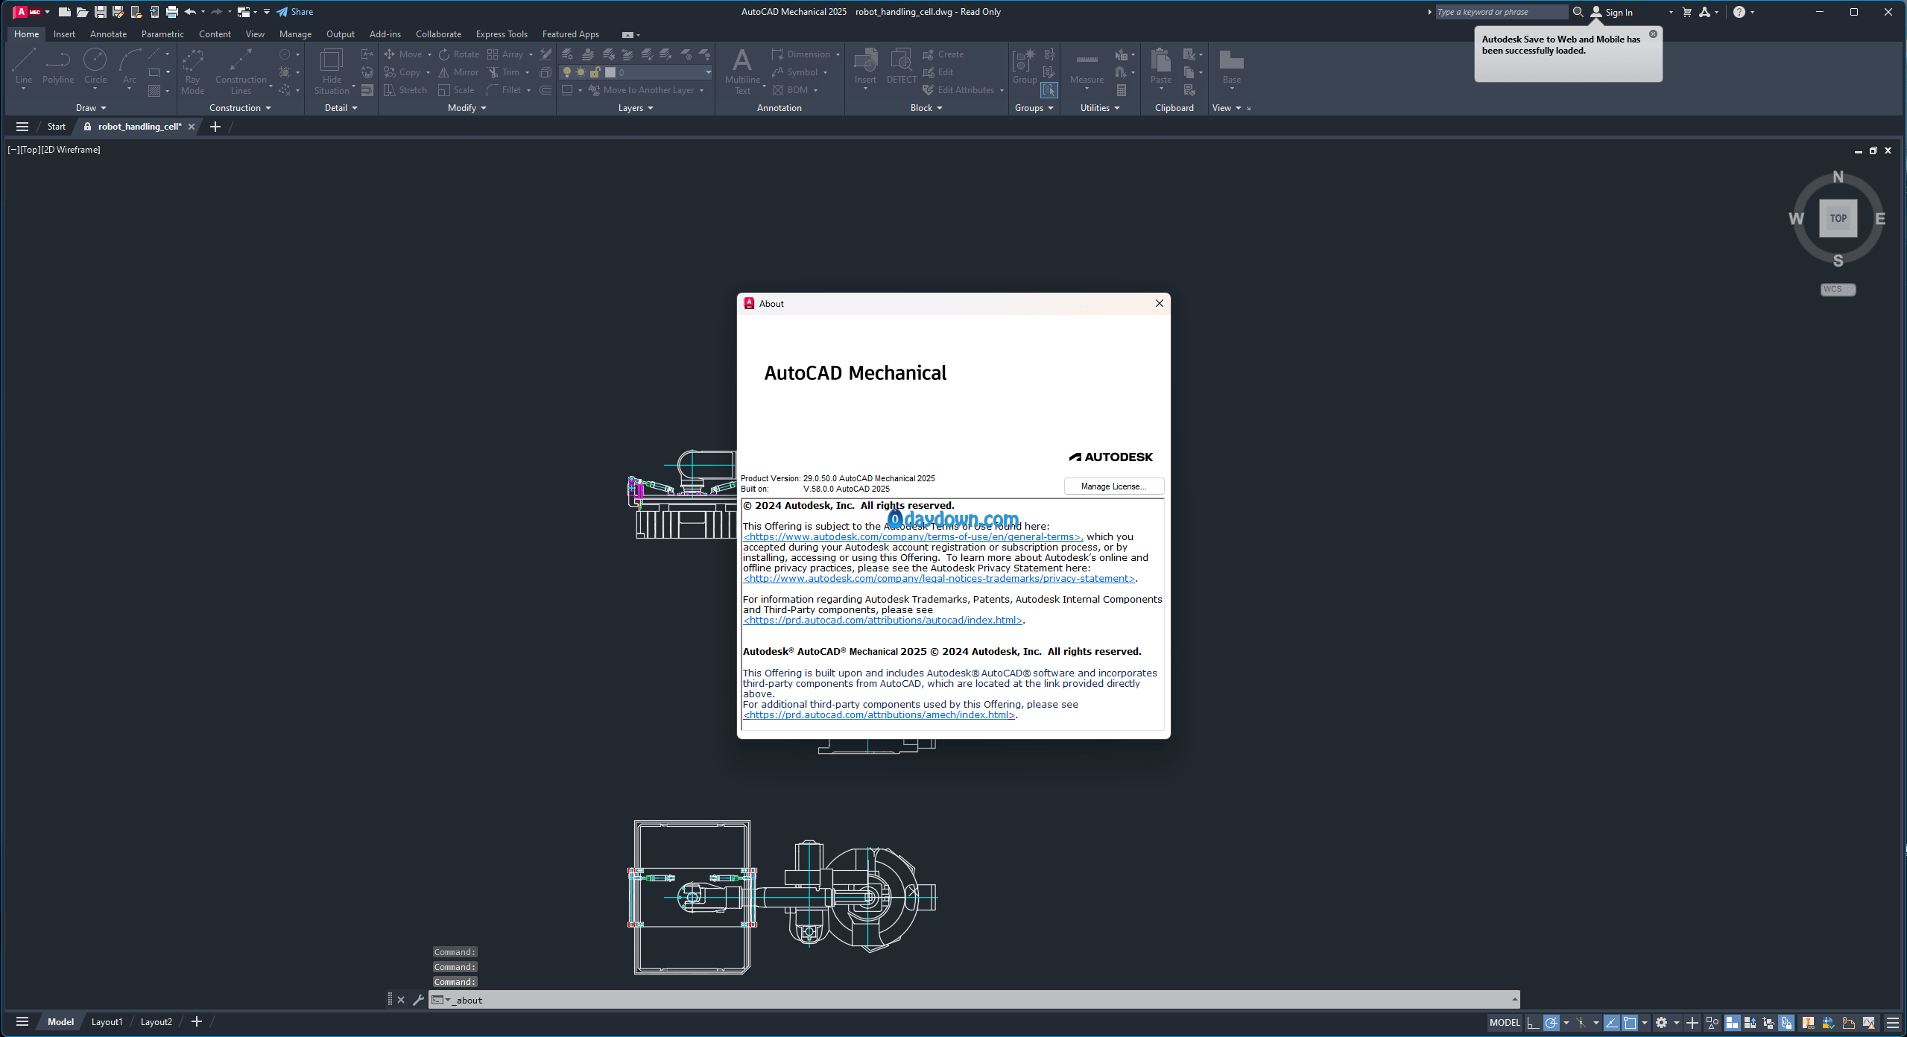
Task: Expand the Modify panel dropdown
Action: (467, 108)
